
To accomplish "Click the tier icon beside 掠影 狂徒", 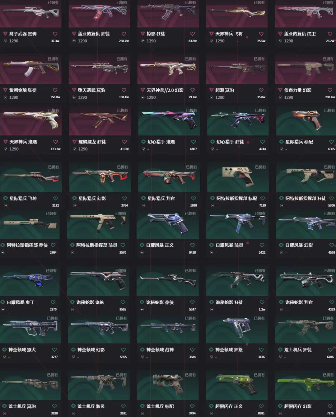I will [x=143, y=34].
